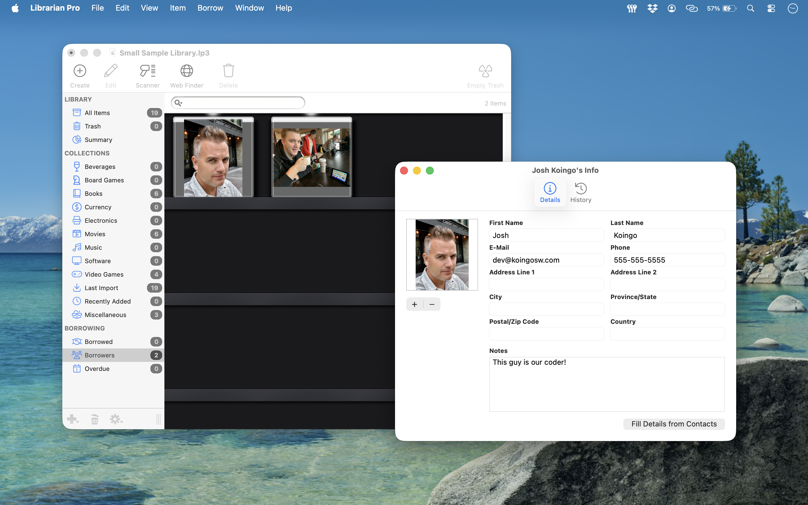Image resolution: width=808 pixels, height=505 pixels.
Task: Open the Video Games collection
Action: pyautogui.click(x=104, y=274)
